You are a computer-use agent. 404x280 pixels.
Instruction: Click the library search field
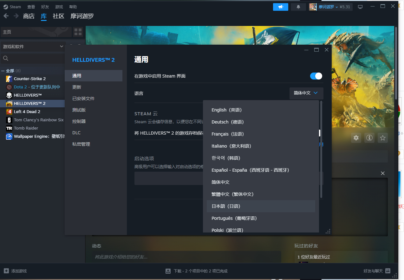click(x=33, y=58)
